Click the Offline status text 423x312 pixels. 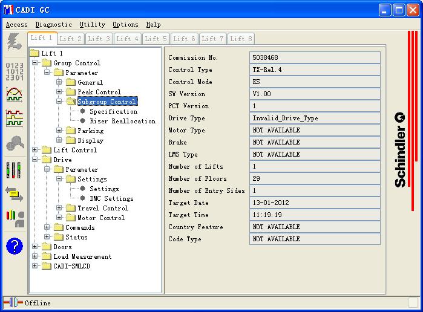point(38,303)
